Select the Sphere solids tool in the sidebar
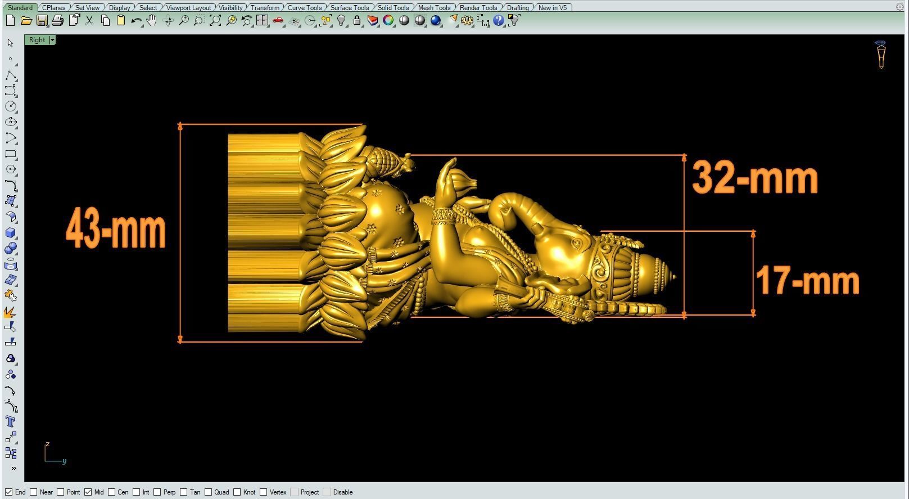 (10, 248)
